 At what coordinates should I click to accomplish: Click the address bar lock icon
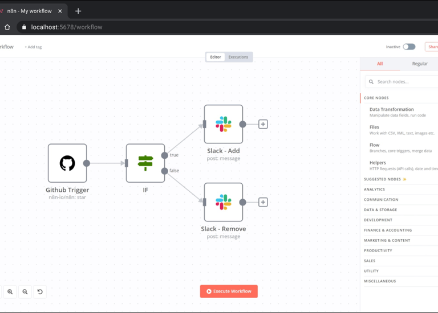24,27
